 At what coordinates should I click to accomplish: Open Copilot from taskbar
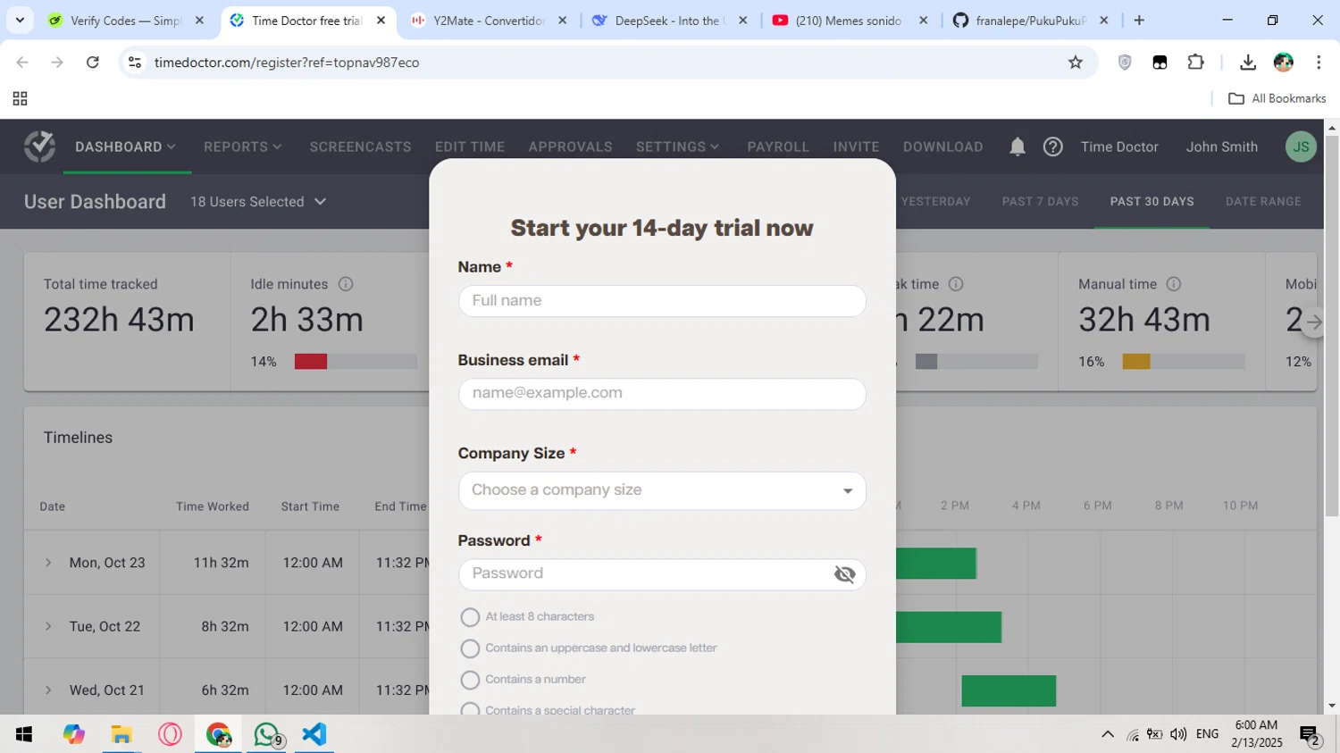coord(73,734)
